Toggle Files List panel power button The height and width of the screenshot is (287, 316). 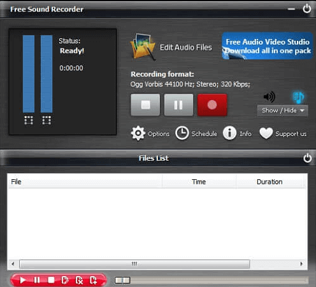307,158
